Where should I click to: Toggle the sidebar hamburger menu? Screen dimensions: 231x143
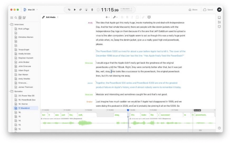click(12, 18)
